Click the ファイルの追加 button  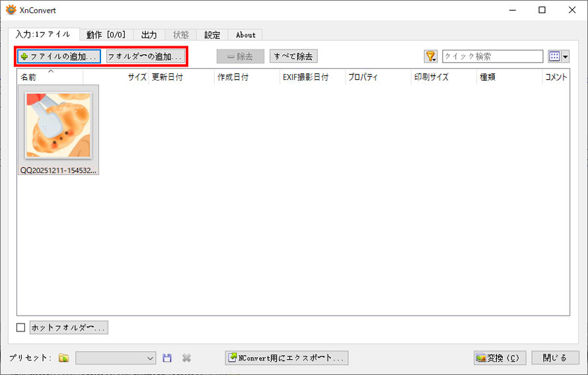pos(59,57)
